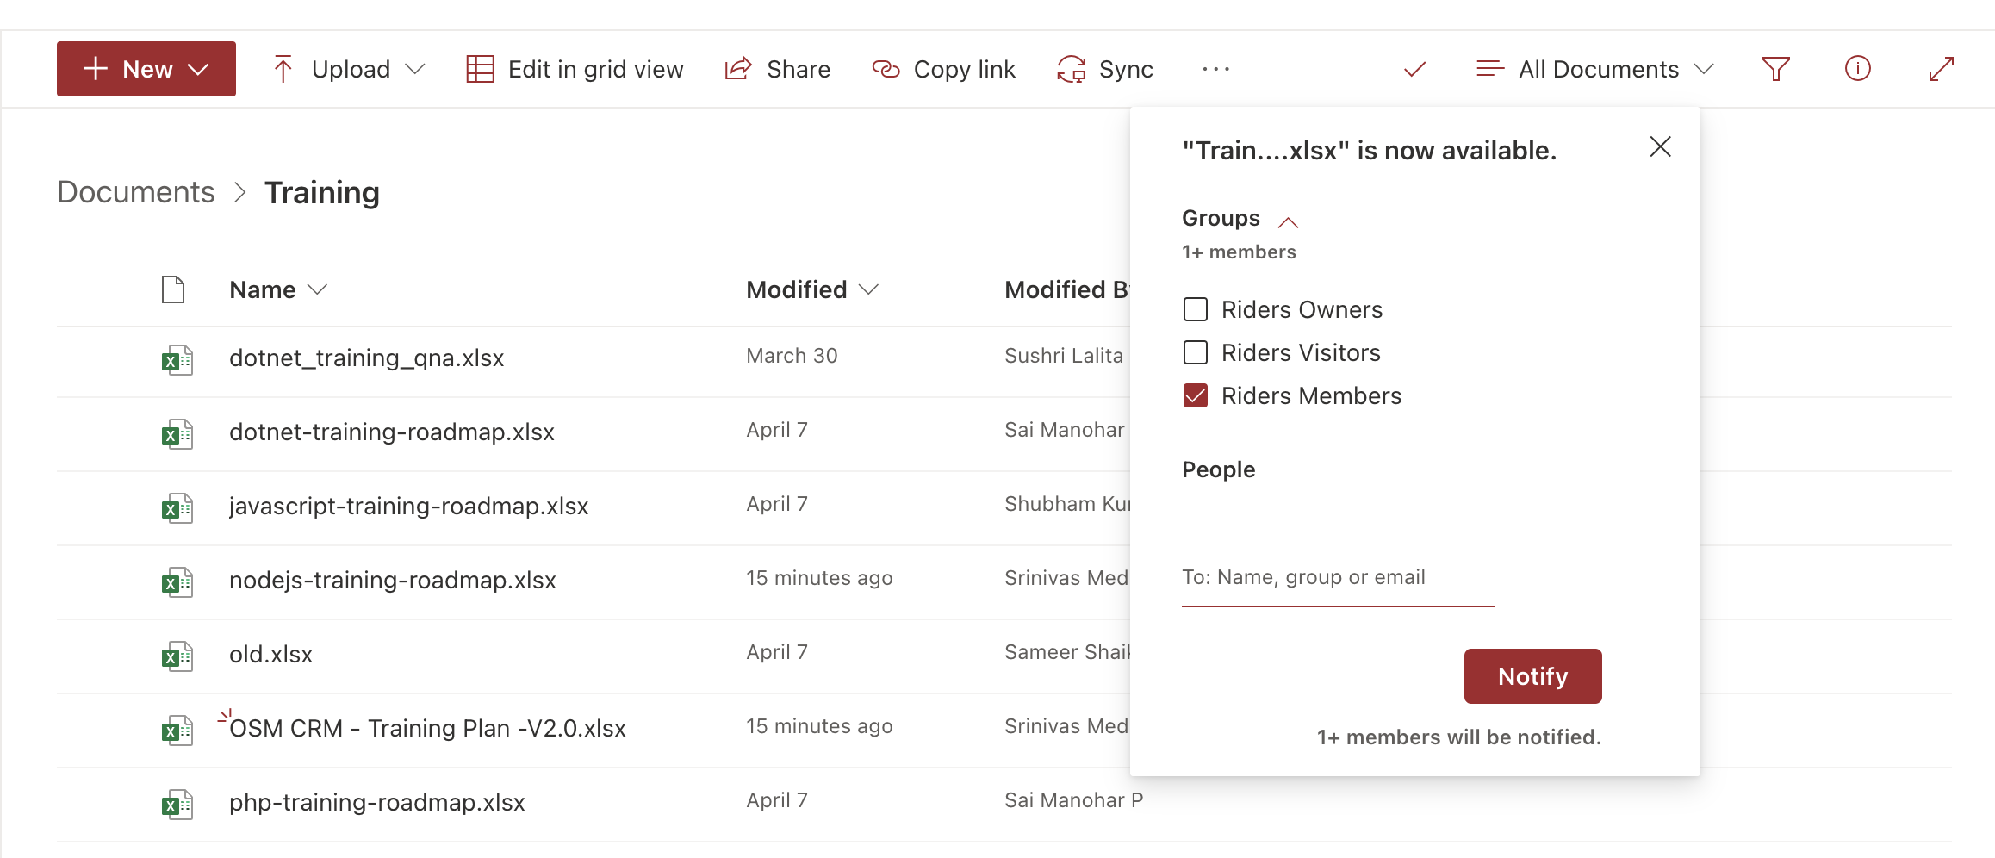Click the Sync toolbar icon
The image size is (1995, 858).
1072,69
